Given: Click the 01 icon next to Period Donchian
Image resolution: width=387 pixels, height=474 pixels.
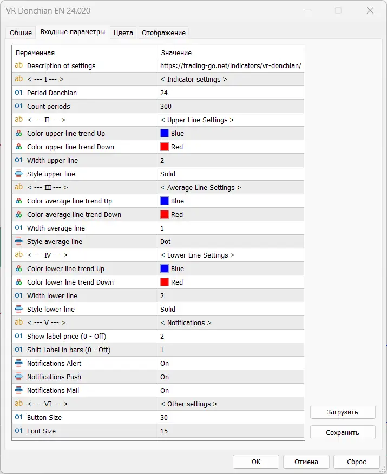Looking at the screenshot, I should [18, 93].
